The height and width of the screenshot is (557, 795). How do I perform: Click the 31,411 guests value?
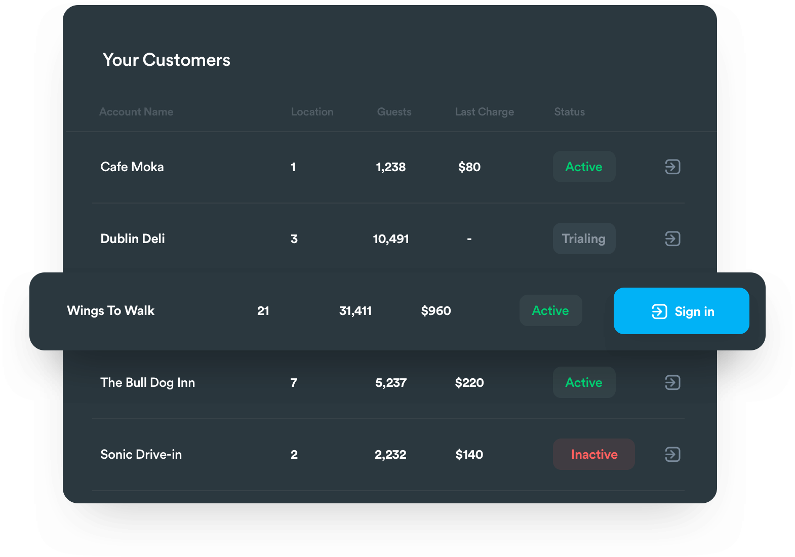click(355, 311)
